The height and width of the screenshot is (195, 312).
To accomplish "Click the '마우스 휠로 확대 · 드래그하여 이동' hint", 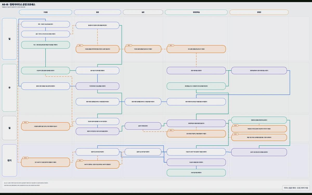I will click(296, 188).
